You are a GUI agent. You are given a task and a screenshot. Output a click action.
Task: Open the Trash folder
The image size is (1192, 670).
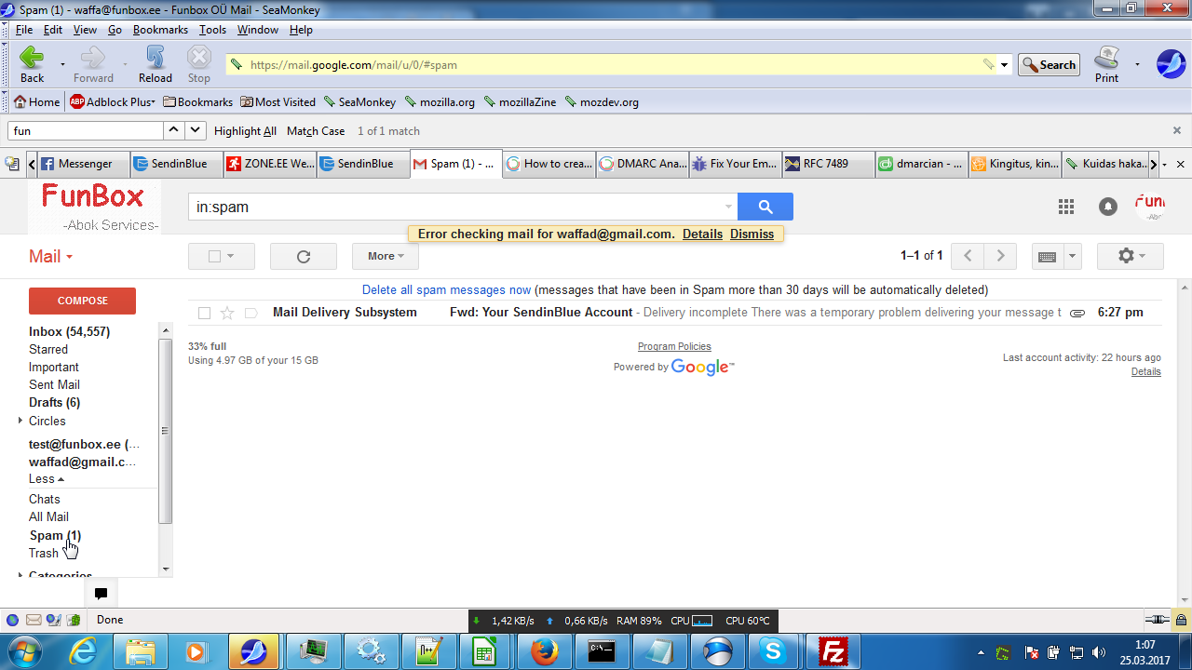point(44,553)
